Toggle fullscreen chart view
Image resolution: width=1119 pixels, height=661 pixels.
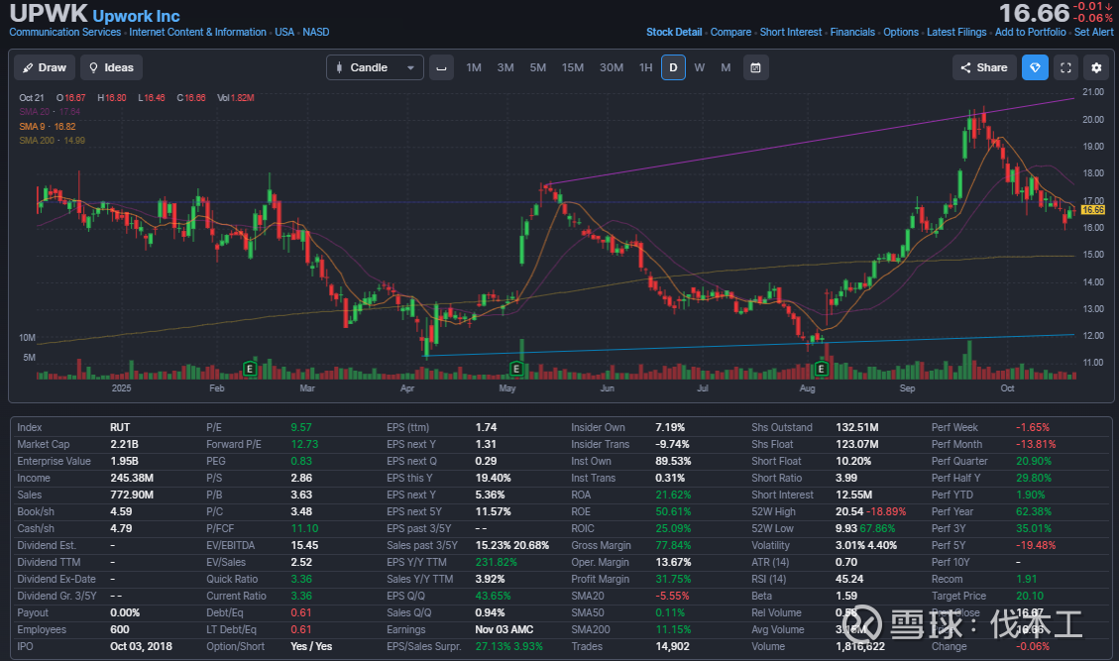(1065, 67)
